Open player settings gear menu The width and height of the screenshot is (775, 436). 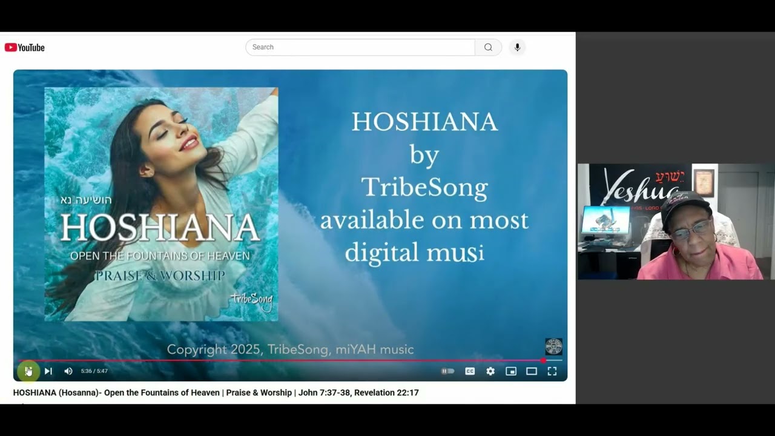490,371
